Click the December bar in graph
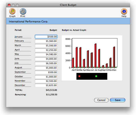The image size is (136, 115). pos(114,57)
